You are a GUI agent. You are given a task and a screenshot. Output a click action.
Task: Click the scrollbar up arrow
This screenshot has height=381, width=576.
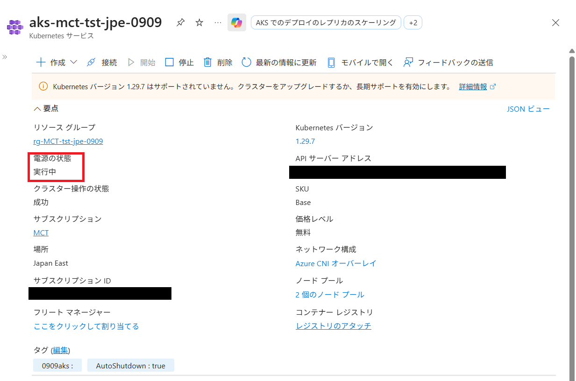coord(572,51)
